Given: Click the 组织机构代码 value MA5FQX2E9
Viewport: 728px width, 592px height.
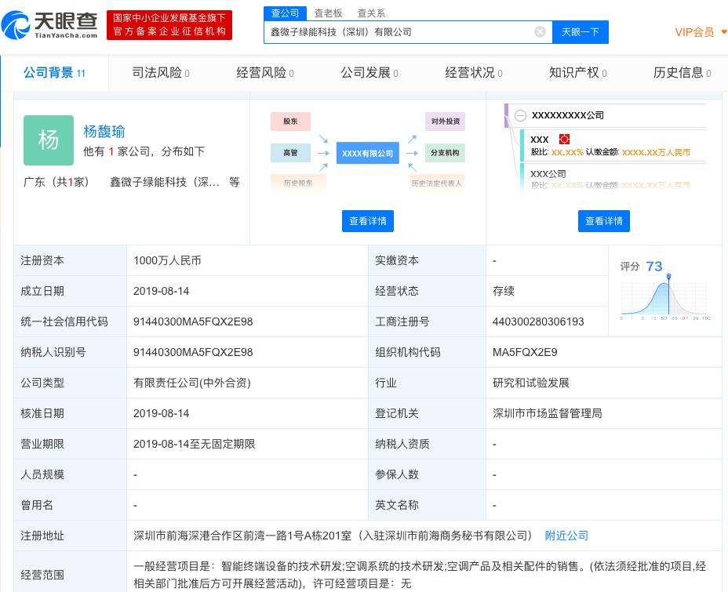Looking at the screenshot, I should tap(525, 352).
